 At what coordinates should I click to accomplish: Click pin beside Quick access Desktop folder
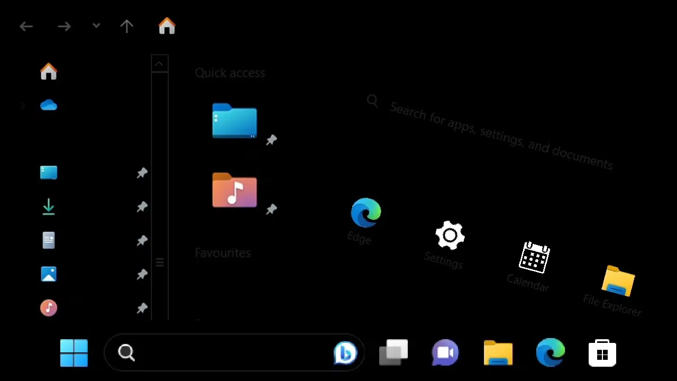(271, 140)
